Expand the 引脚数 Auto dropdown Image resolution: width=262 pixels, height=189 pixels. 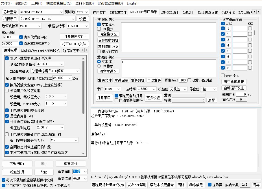tap(87, 12)
